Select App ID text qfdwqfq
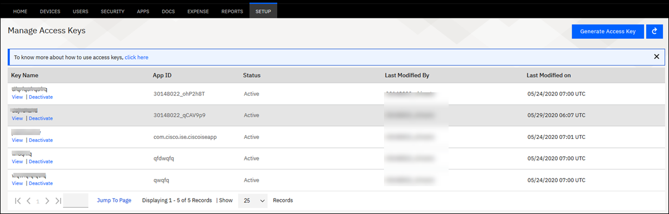669x214 pixels. [164, 158]
